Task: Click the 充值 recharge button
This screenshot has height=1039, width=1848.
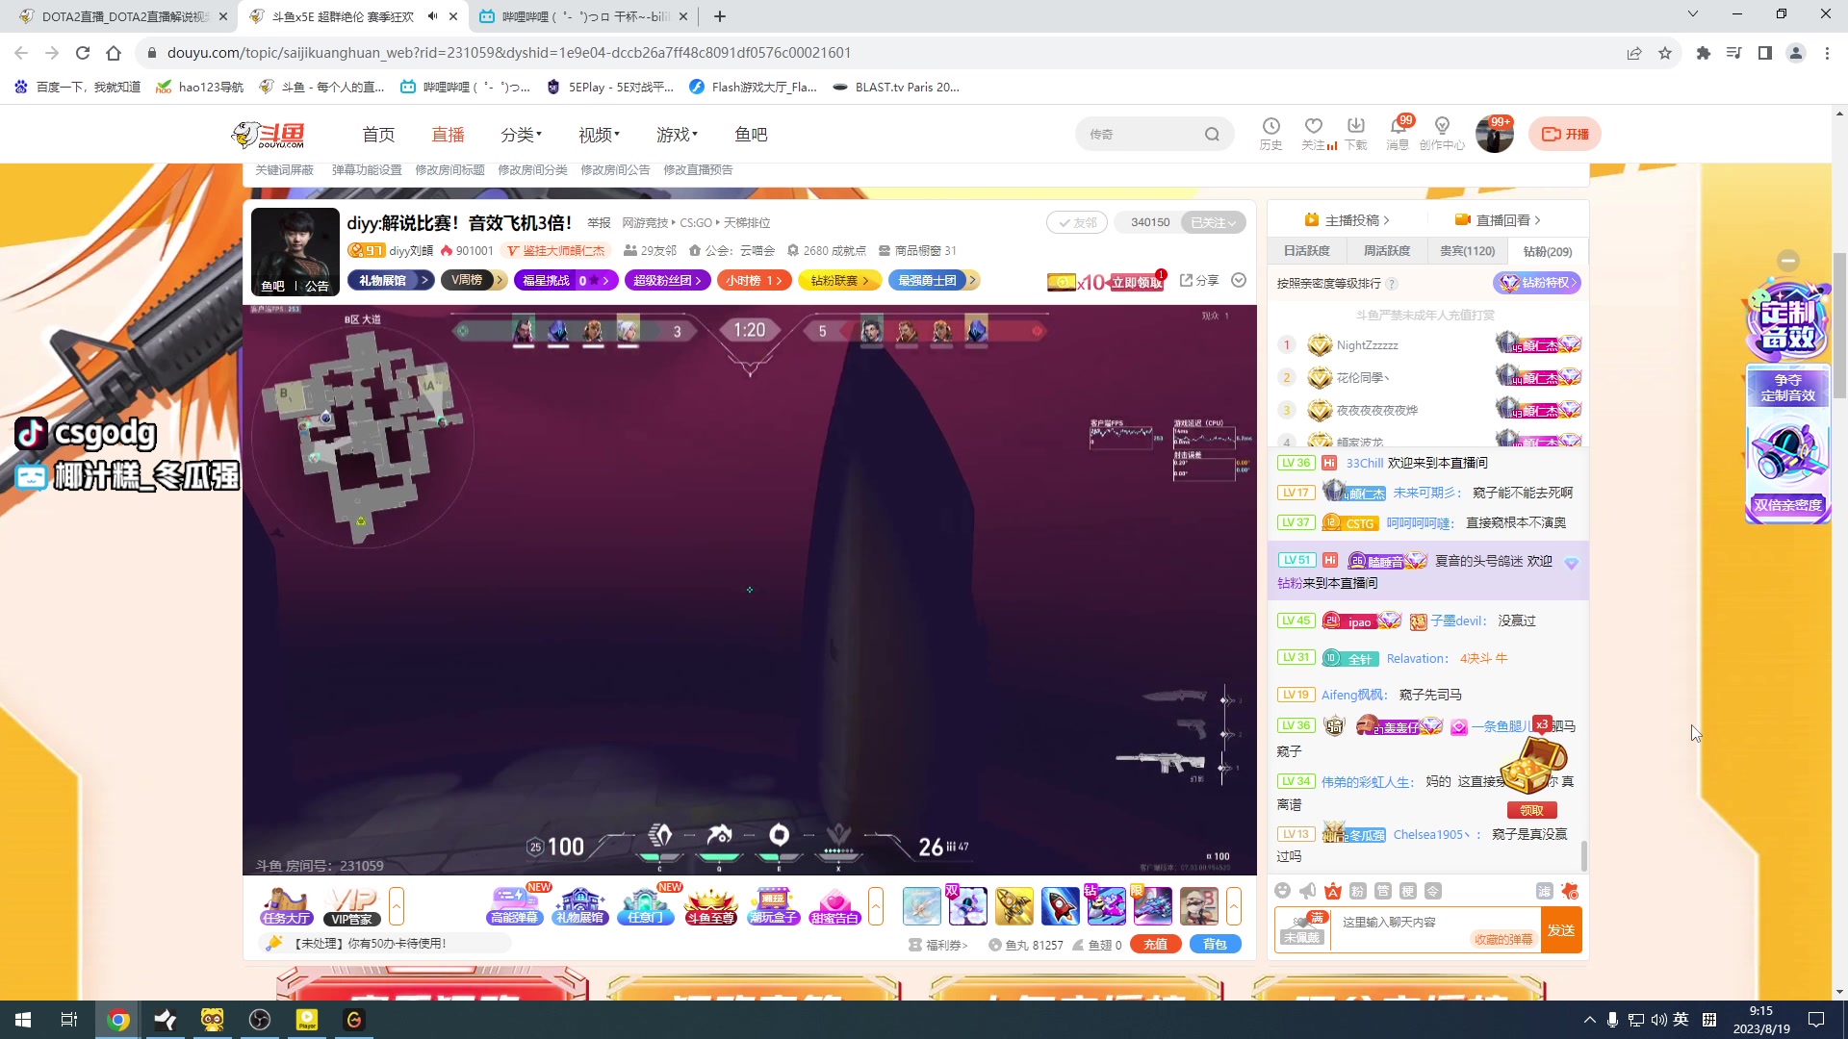Action: [1156, 945]
